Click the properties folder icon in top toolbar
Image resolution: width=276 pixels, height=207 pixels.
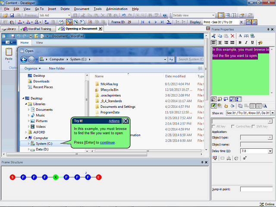pos(242,16)
